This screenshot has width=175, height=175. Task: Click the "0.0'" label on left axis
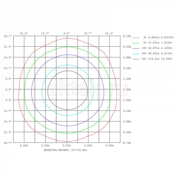tap(8, 89)
